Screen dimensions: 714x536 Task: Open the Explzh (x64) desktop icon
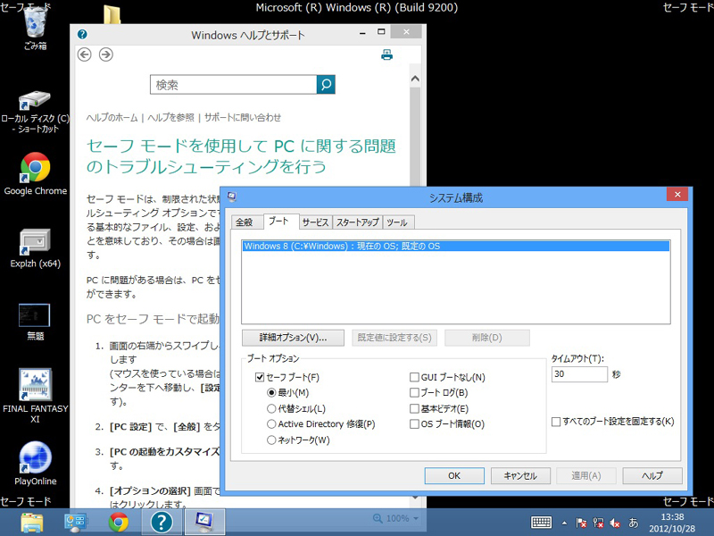tap(36, 248)
